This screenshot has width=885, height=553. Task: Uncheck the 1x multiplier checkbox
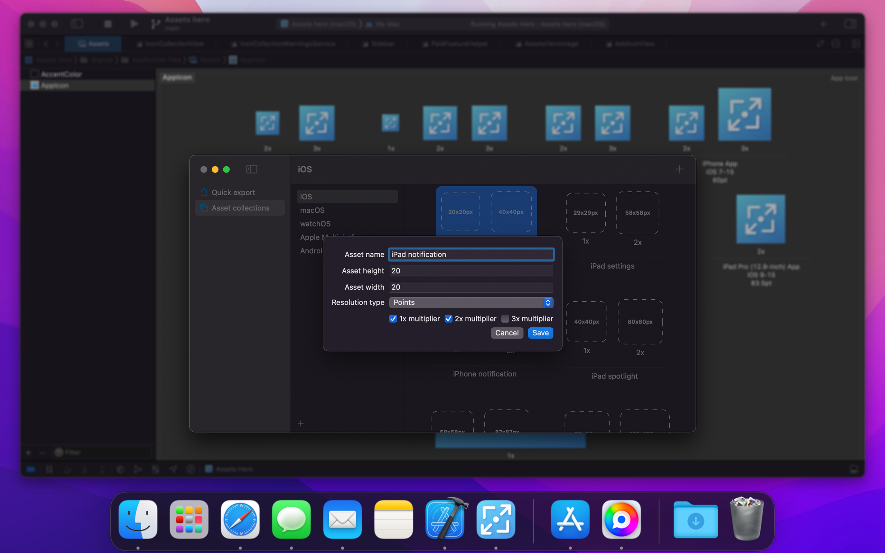[x=393, y=319]
